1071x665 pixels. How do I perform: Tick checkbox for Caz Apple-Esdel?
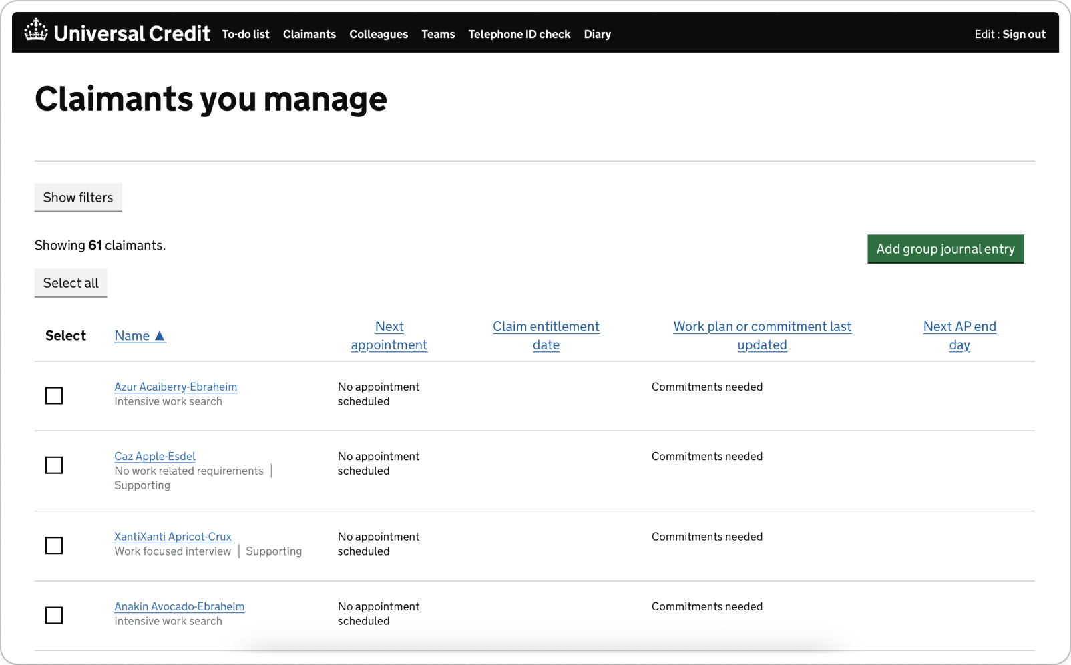point(54,465)
